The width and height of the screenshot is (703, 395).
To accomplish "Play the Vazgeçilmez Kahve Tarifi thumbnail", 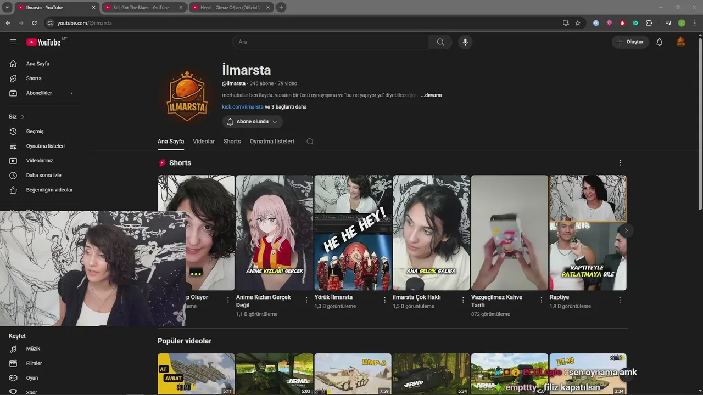I will pyautogui.click(x=510, y=233).
